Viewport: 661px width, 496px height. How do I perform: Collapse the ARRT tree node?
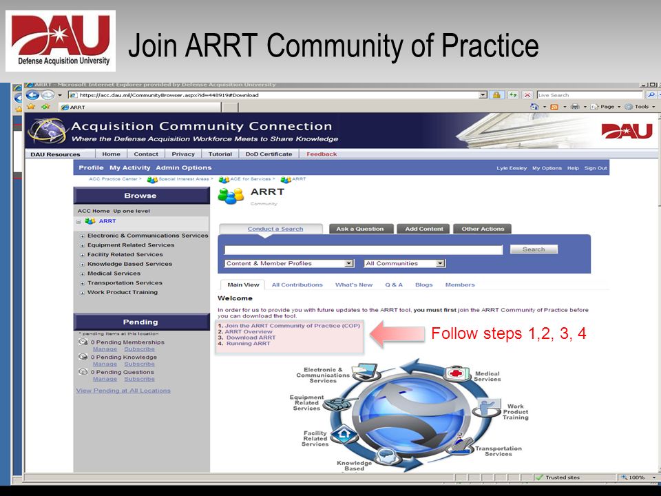click(78, 221)
